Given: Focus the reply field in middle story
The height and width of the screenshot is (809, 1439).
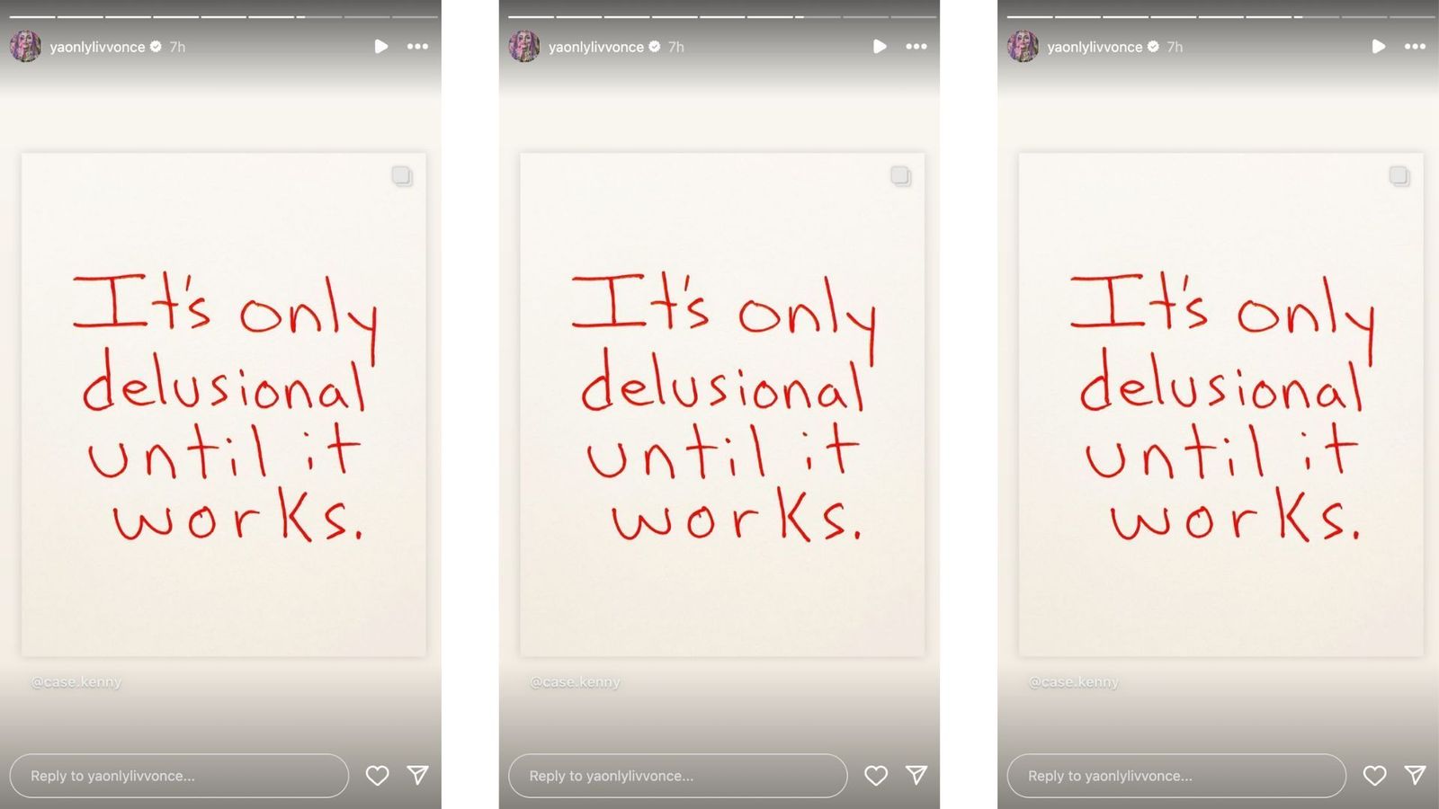Looking at the screenshot, I should tap(678, 776).
